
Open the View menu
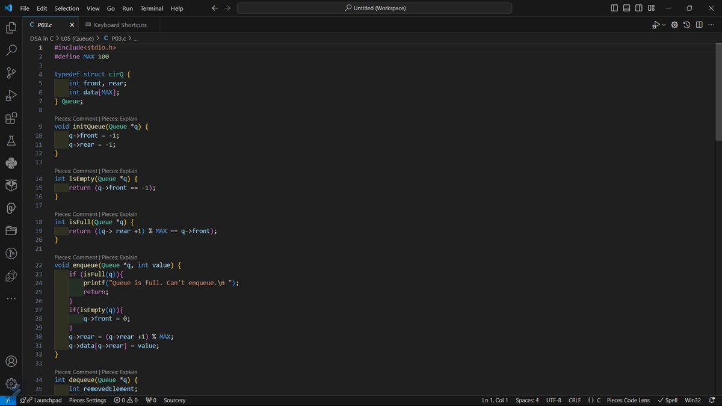pyautogui.click(x=93, y=8)
